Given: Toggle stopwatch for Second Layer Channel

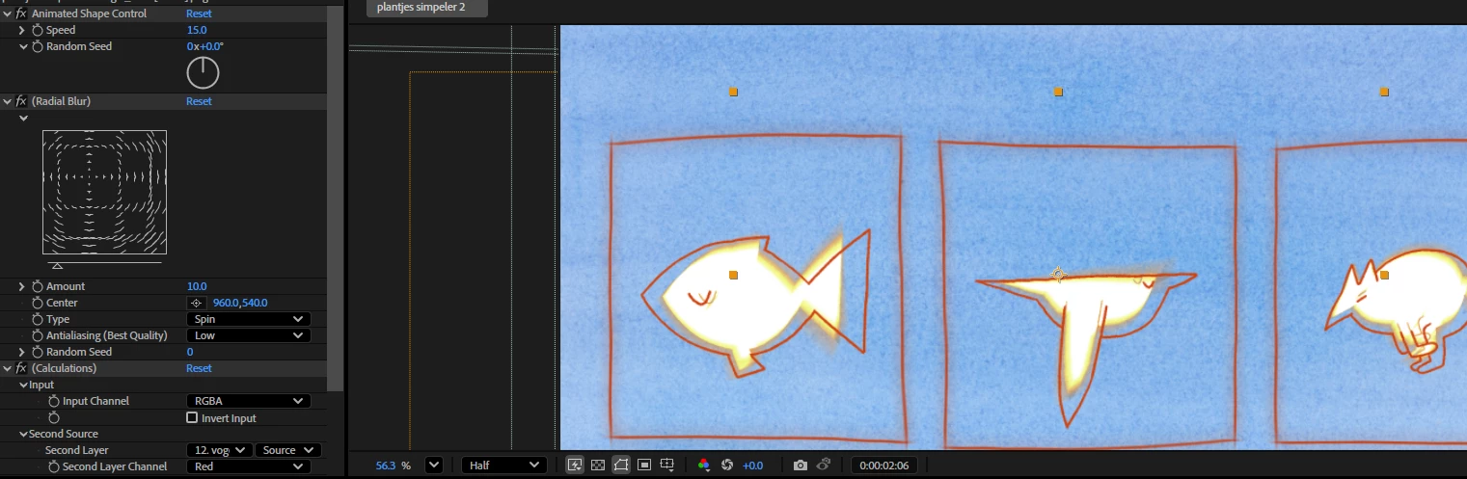Looking at the screenshot, I should tap(54, 466).
